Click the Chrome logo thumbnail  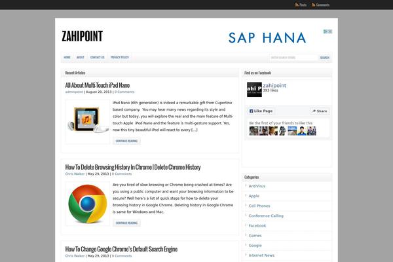(x=88, y=204)
